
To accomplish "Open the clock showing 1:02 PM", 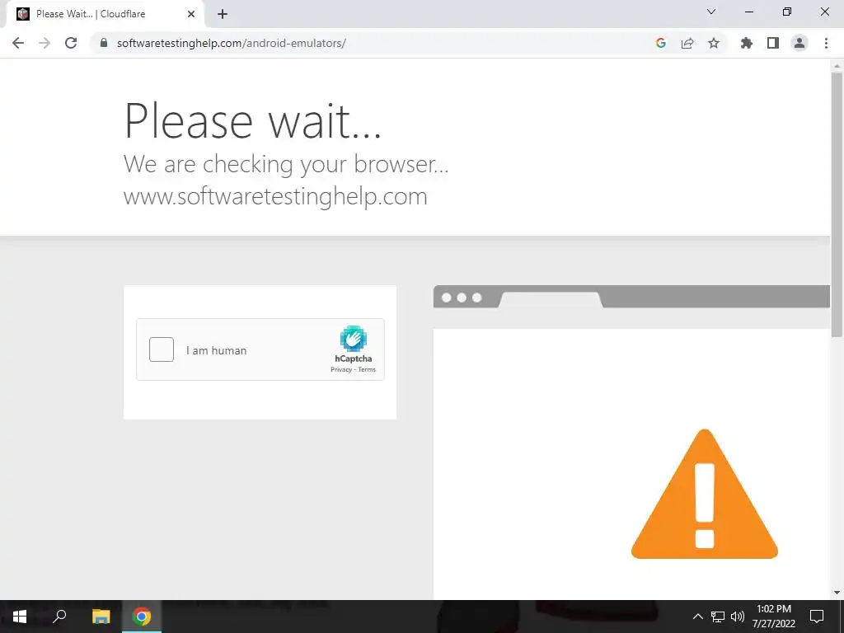I will [x=773, y=617].
